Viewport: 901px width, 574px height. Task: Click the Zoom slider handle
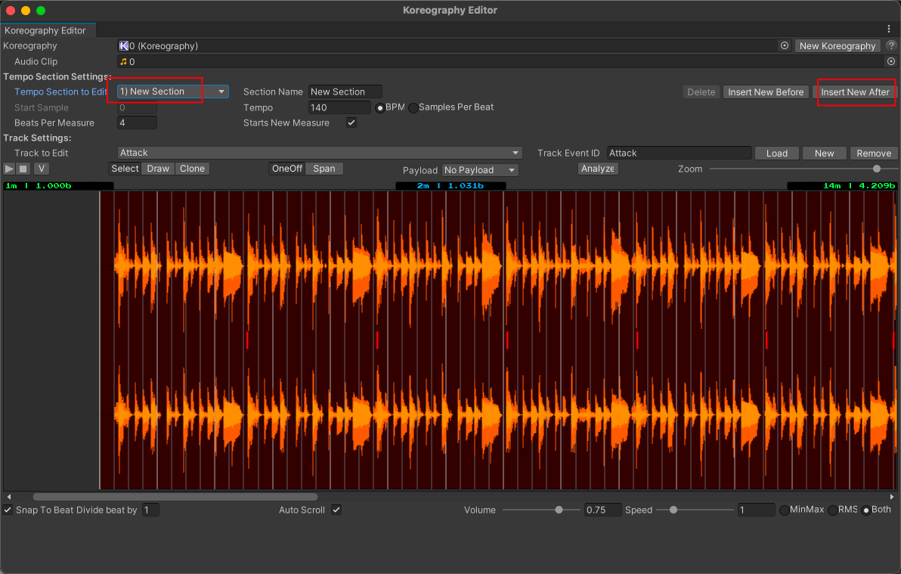pyautogui.click(x=876, y=169)
